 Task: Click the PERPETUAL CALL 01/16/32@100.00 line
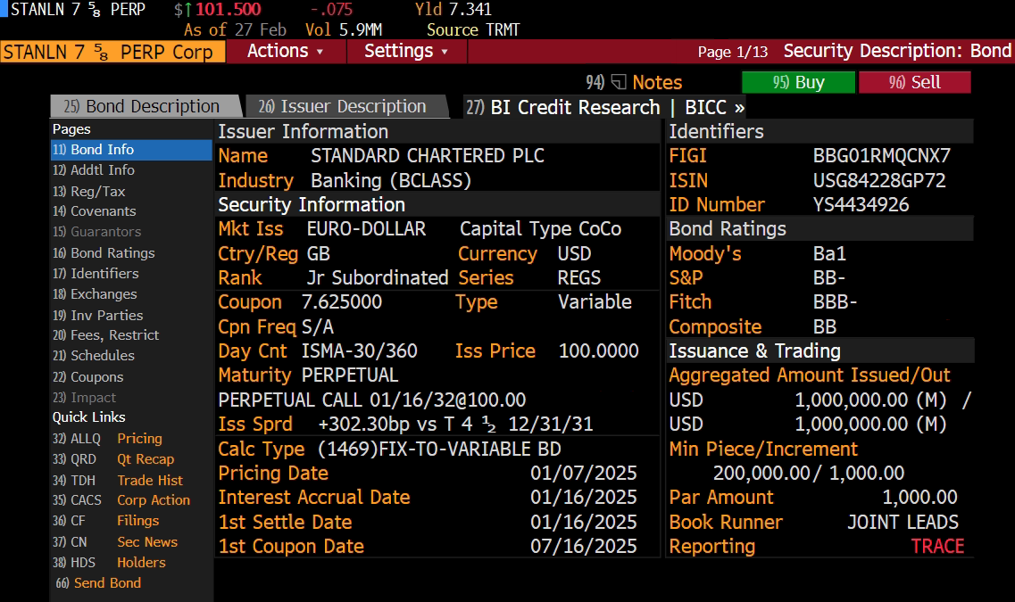[372, 400]
